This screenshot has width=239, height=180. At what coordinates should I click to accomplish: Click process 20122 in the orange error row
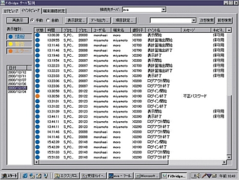click(83, 96)
